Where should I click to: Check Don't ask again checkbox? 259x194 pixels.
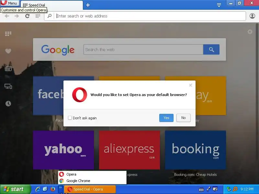coord(70,118)
